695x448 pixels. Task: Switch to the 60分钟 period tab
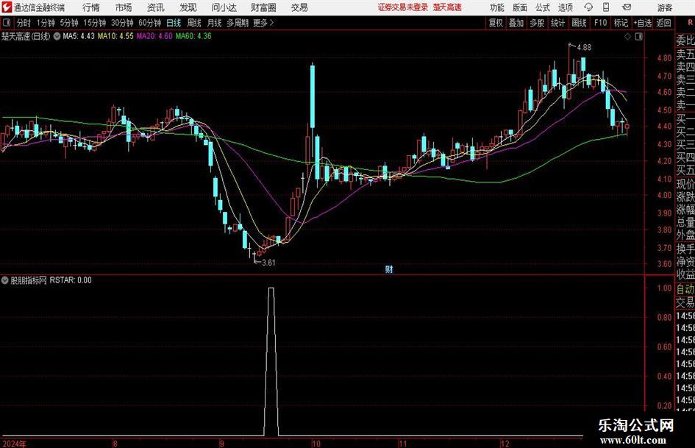[149, 23]
